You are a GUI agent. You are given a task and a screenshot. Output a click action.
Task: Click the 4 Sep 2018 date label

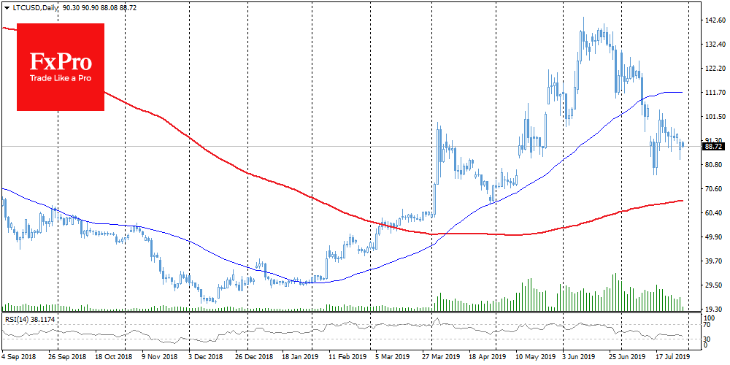18,358
